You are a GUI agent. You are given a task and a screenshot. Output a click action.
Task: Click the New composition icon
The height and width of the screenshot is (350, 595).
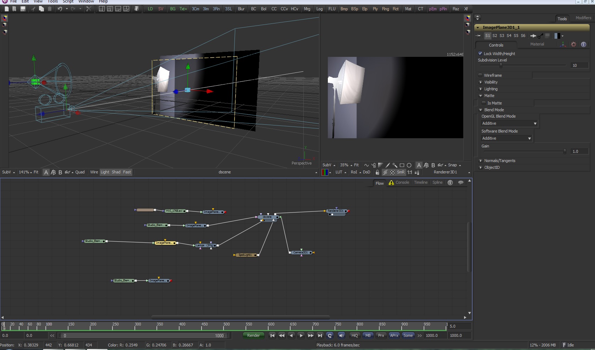click(x=6, y=9)
